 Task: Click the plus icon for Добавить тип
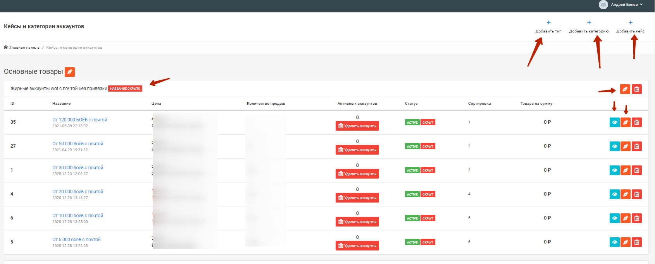(x=548, y=23)
